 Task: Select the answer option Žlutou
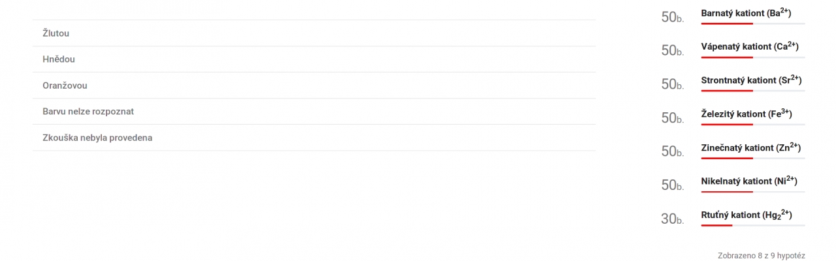click(56, 33)
